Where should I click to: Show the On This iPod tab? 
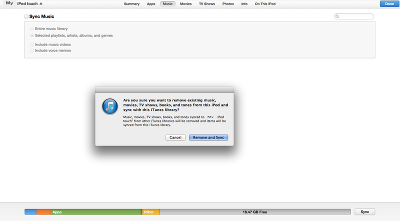click(x=265, y=4)
